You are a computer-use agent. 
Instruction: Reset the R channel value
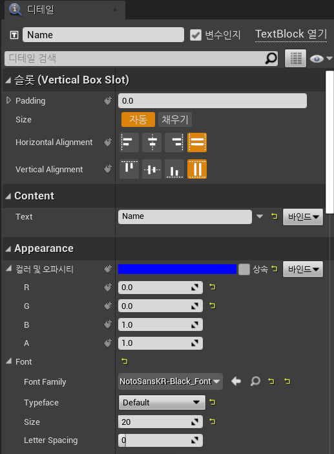pos(213,287)
